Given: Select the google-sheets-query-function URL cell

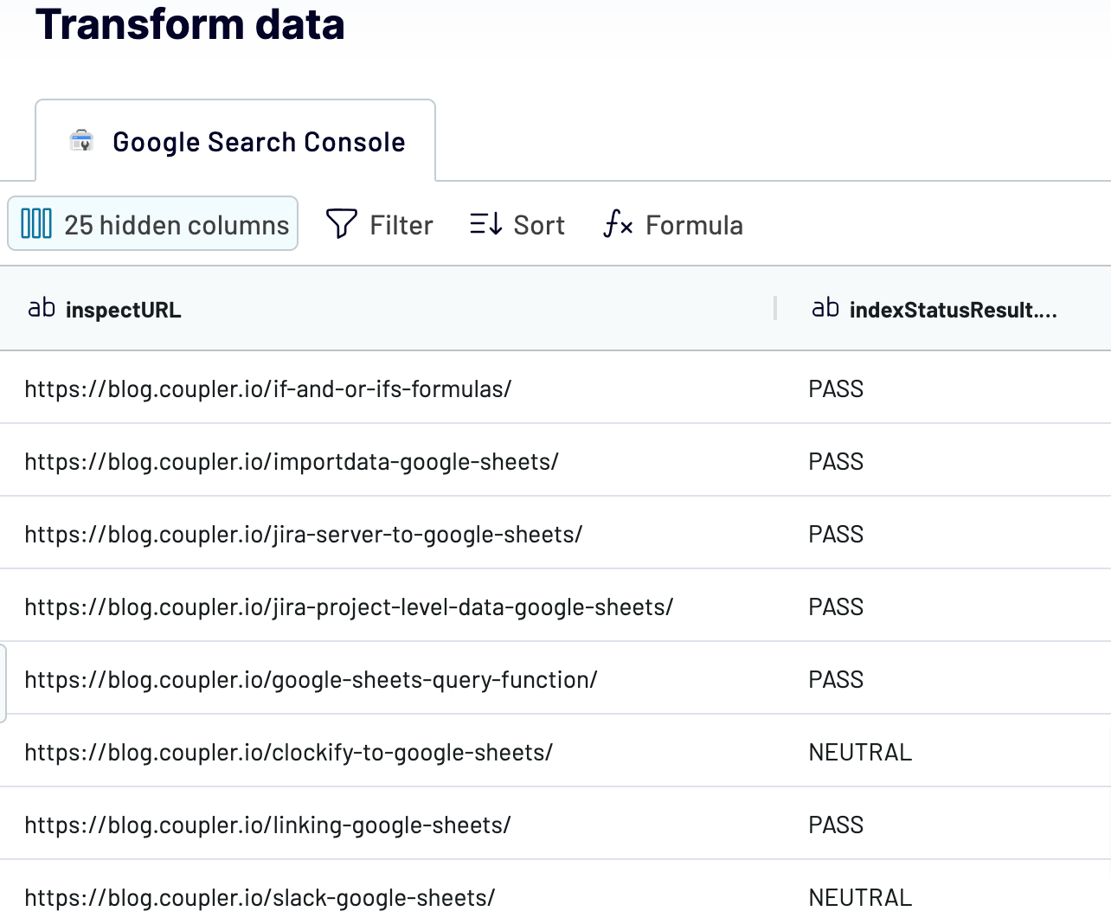Looking at the screenshot, I should (311, 679).
